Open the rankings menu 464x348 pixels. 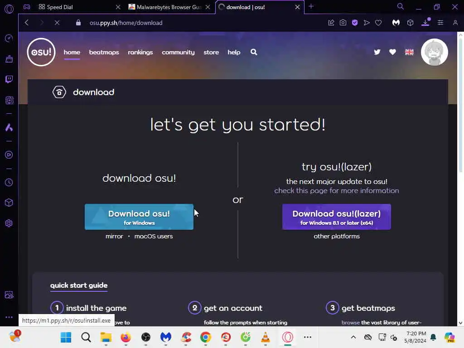140,52
